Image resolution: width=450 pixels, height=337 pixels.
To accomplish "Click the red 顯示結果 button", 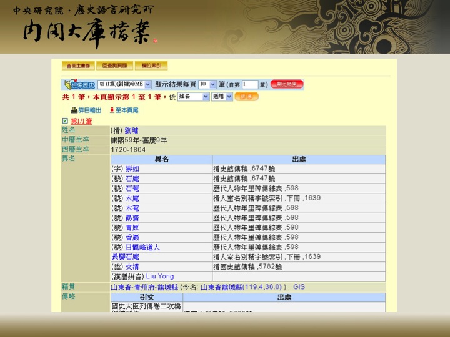I will [287, 84].
